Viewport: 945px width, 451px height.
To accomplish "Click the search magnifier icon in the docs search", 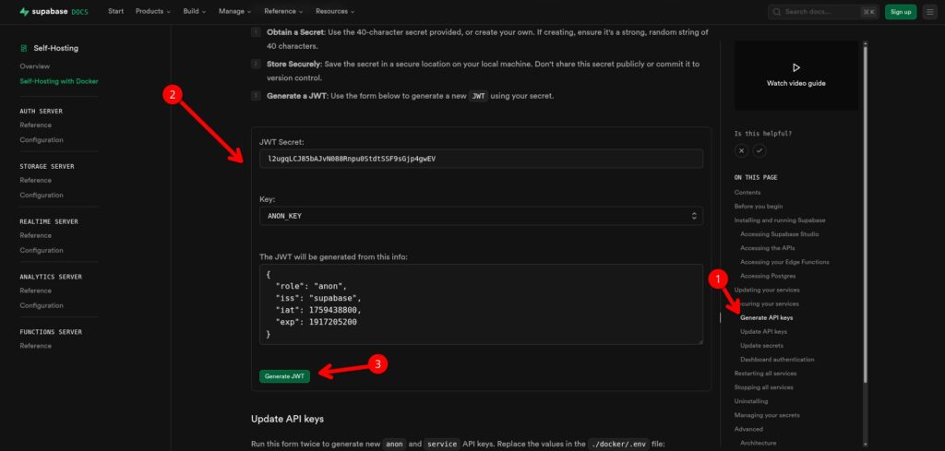I will tap(777, 11).
